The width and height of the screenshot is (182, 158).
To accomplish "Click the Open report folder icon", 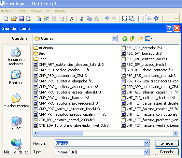I will pos(14,19).
